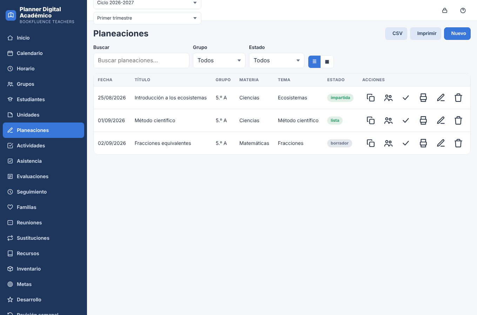Click the Imprimir button

[425, 34]
